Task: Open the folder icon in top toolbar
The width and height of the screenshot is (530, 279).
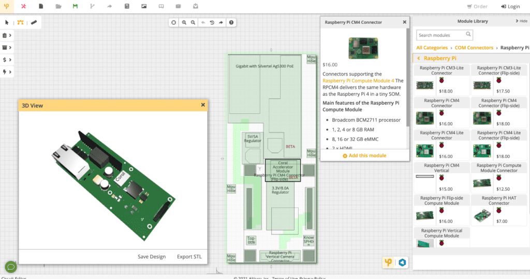Action: pos(58,7)
